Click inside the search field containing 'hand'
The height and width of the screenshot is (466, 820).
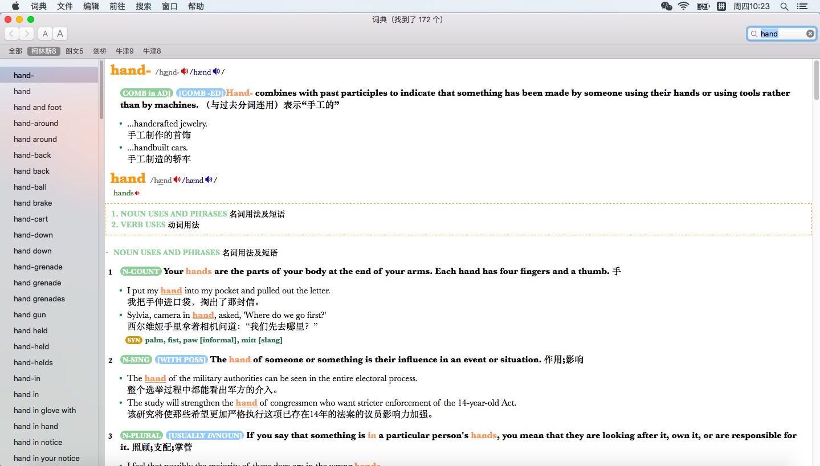tap(782, 34)
